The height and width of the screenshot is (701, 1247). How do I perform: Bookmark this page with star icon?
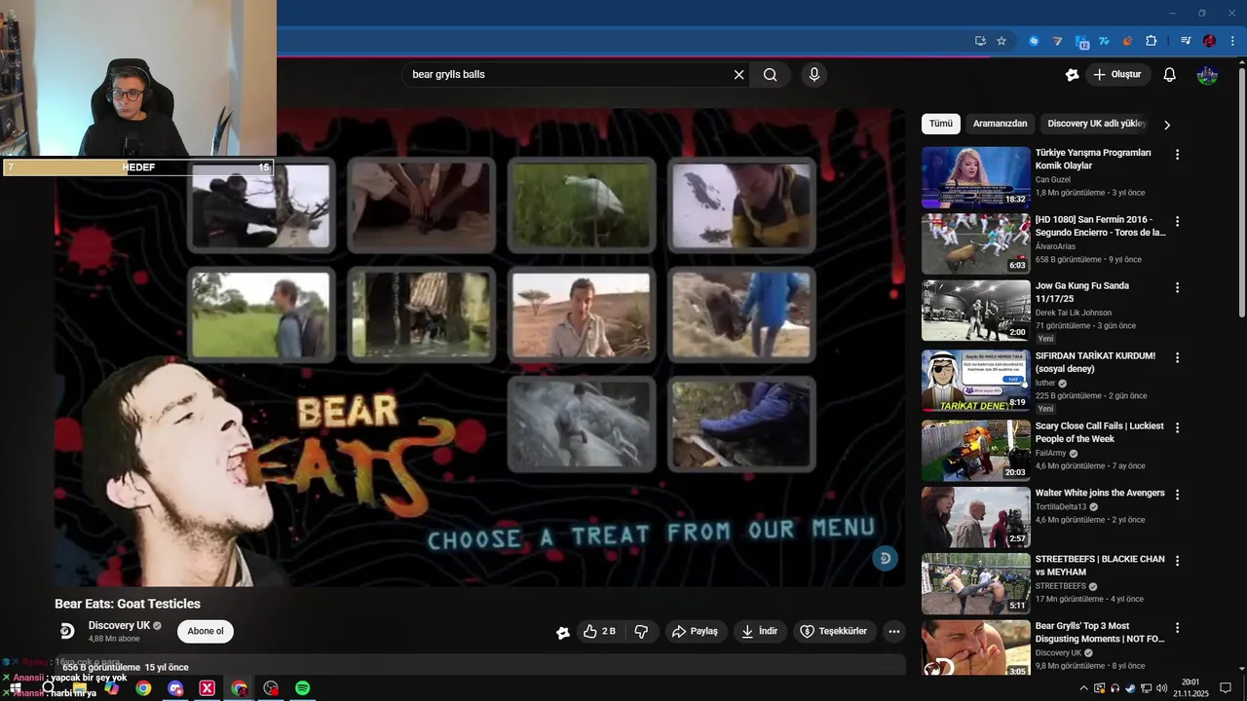1001,41
